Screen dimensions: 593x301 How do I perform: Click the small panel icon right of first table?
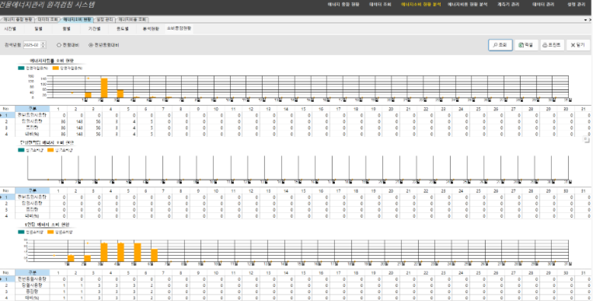tap(587, 140)
